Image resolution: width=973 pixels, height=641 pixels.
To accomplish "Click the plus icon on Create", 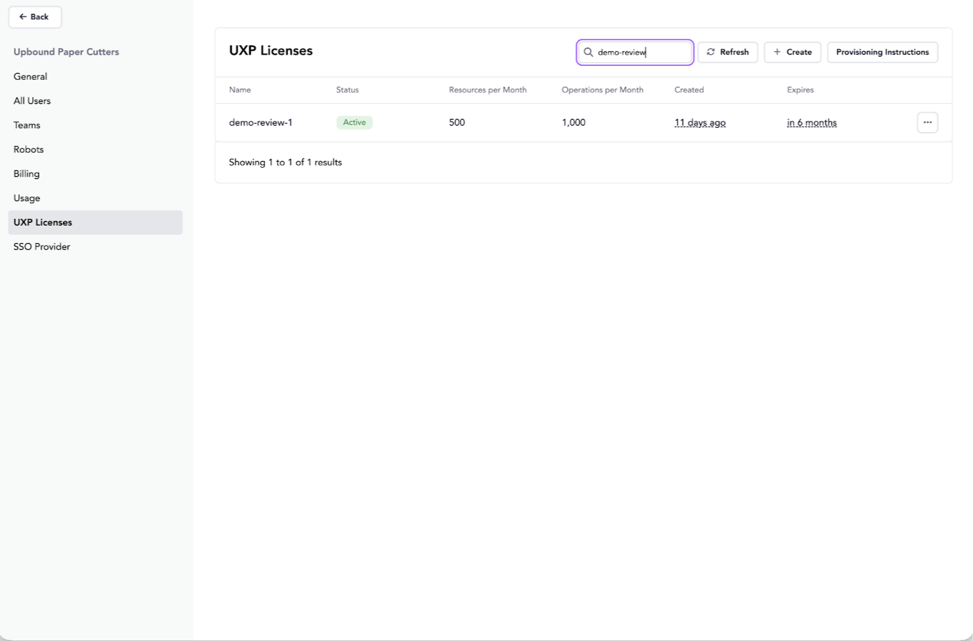I will 777,52.
